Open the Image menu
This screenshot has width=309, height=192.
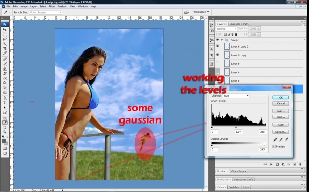[24, 6]
